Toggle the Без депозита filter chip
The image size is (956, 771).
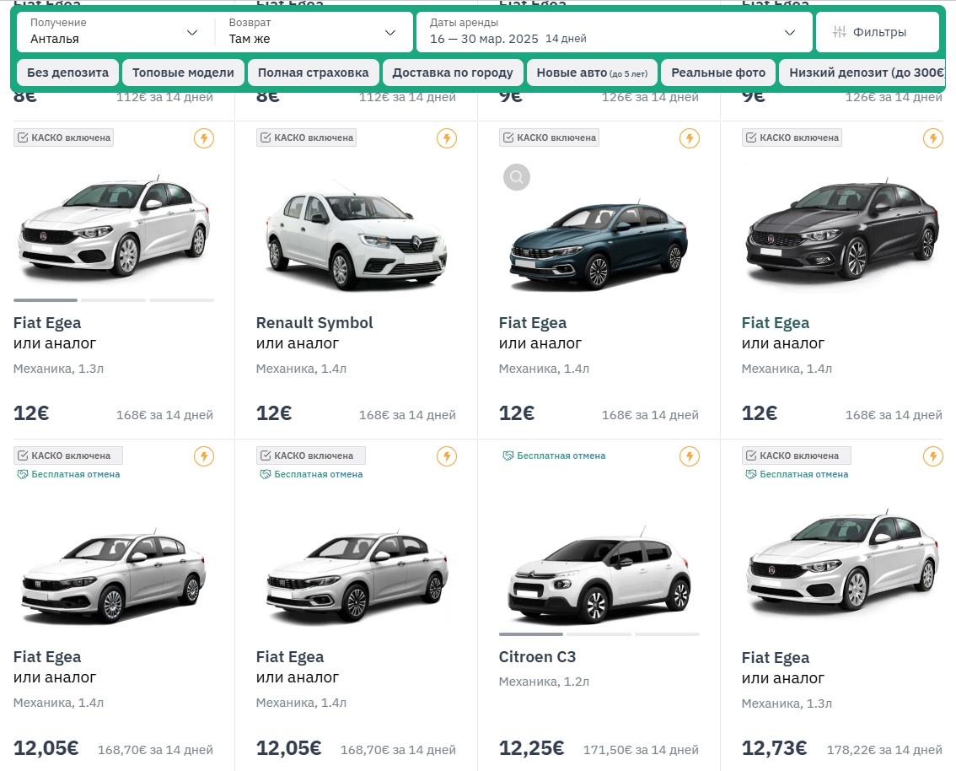(x=67, y=73)
